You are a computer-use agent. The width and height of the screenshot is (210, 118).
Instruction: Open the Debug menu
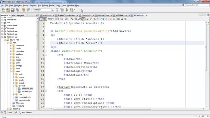pos(45,5)
